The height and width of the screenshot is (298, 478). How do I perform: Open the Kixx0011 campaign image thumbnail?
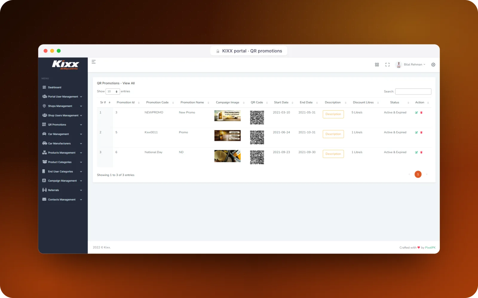pos(227,136)
